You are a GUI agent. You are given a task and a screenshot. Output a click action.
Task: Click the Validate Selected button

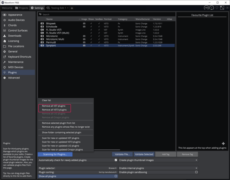click(x=144, y=154)
